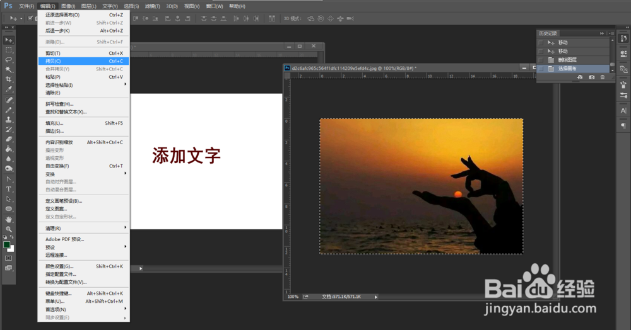Change screen mode from toolbox
The height and width of the screenshot is (330, 631).
pos(8,268)
